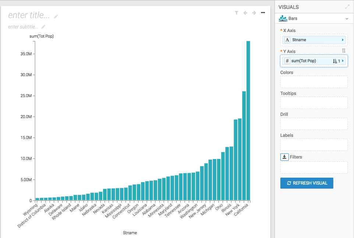The height and width of the screenshot is (238, 354).
Task: Click the expand icon in the VISUALS header
Action: pos(347,7)
